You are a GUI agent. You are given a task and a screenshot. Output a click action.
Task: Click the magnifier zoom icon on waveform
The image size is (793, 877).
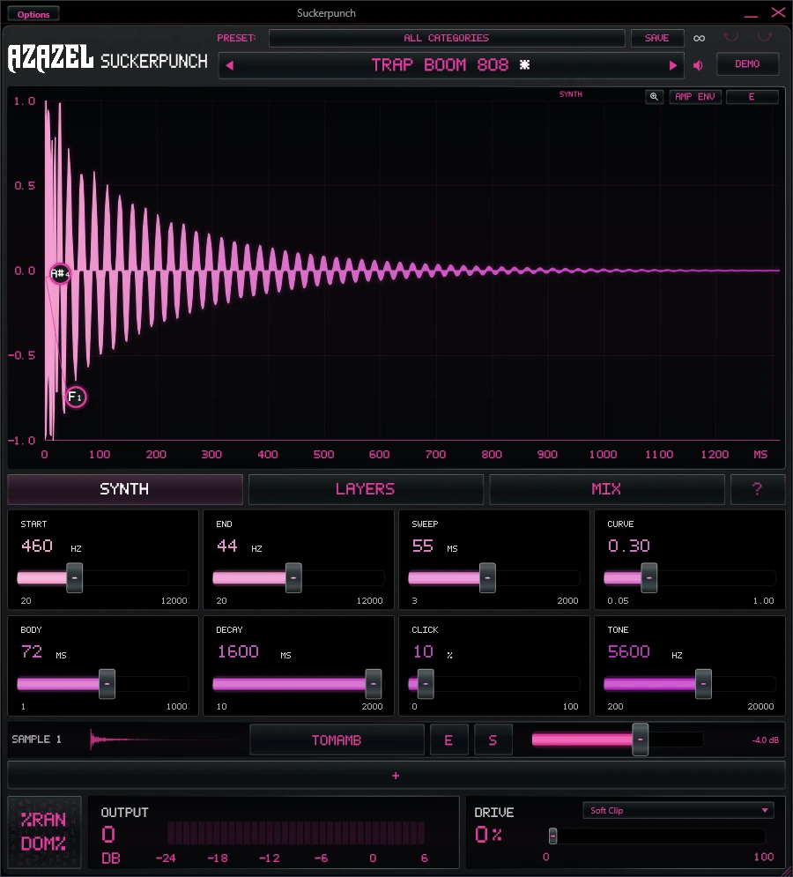(654, 97)
